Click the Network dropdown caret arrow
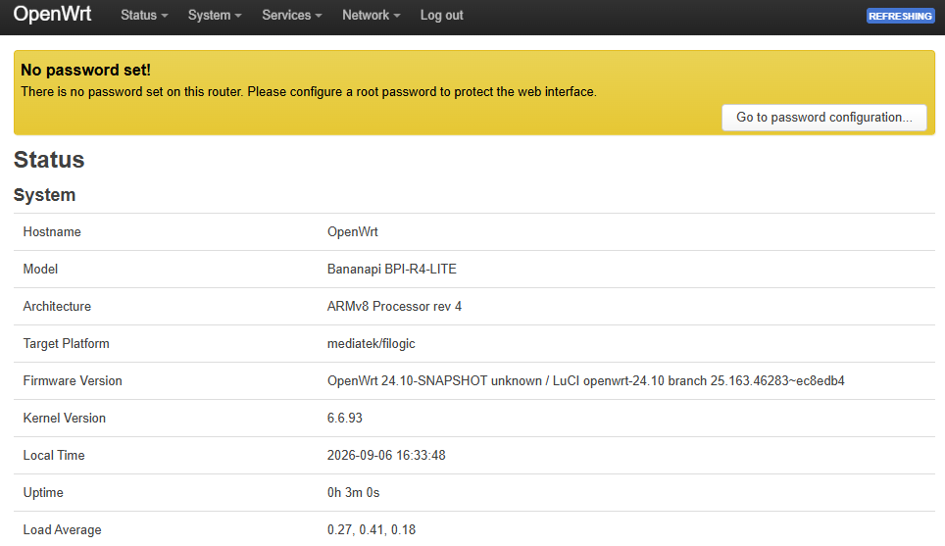The height and width of the screenshot is (546, 945). tap(397, 17)
